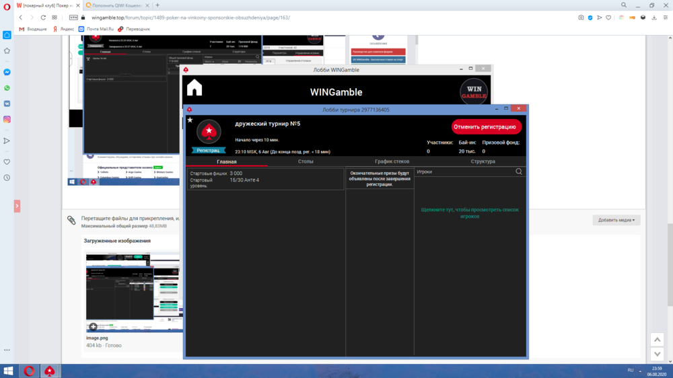Viewport: 673px width, 378px height.
Task: Open WhatsApp in the Opera sidebar
Action: tap(7, 88)
